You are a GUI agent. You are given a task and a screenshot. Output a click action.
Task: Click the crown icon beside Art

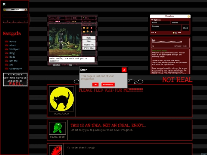pos(7,64)
